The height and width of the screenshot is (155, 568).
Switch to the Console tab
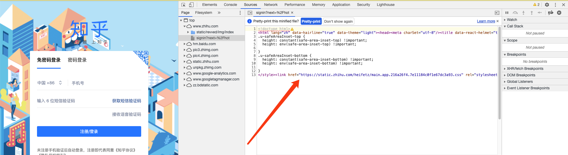(x=230, y=5)
